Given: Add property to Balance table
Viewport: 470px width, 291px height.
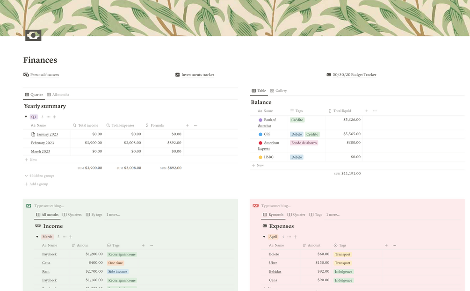Looking at the screenshot, I should pyautogui.click(x=367, y=111).
